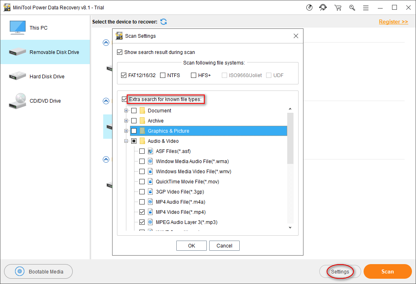
Task: Click the QuickTime Movie file icon
Action: (x=150, y=181)
